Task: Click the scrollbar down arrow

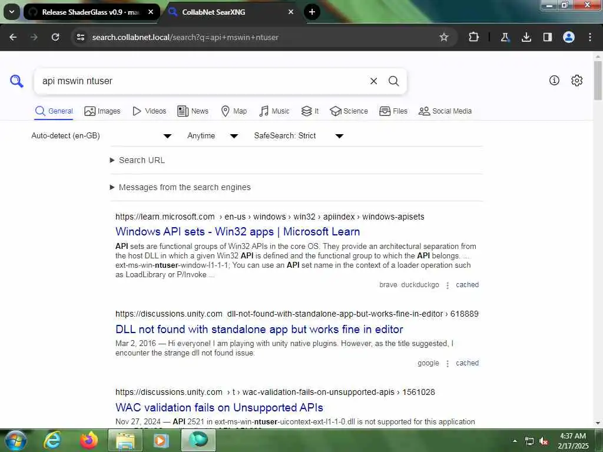Action: pyautogui.click(x=598, y=423)
